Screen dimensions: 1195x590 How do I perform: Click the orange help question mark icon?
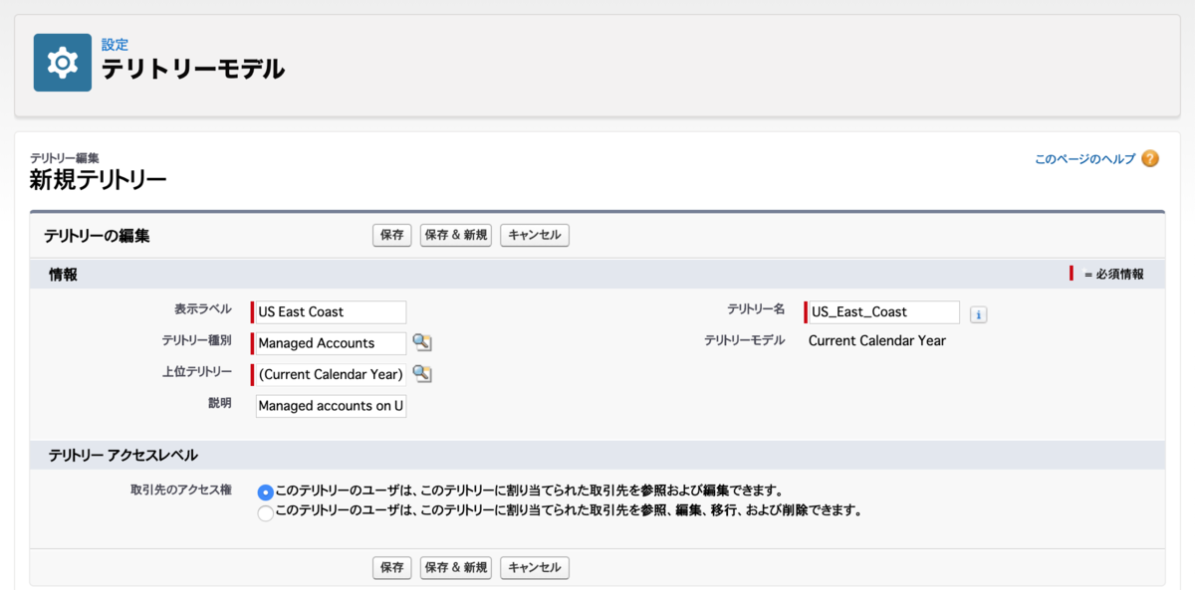click(x=1151, y=157)
